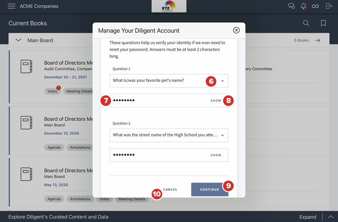Click the sign out icon
Viewport: 338px width, 222px height.
point(329,6)
